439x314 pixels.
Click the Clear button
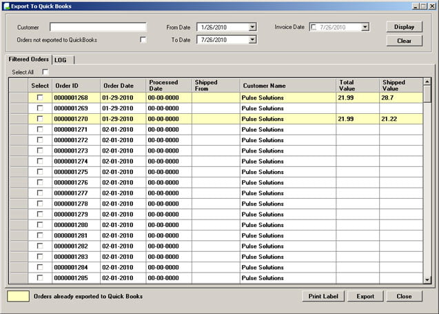(404, 41)
